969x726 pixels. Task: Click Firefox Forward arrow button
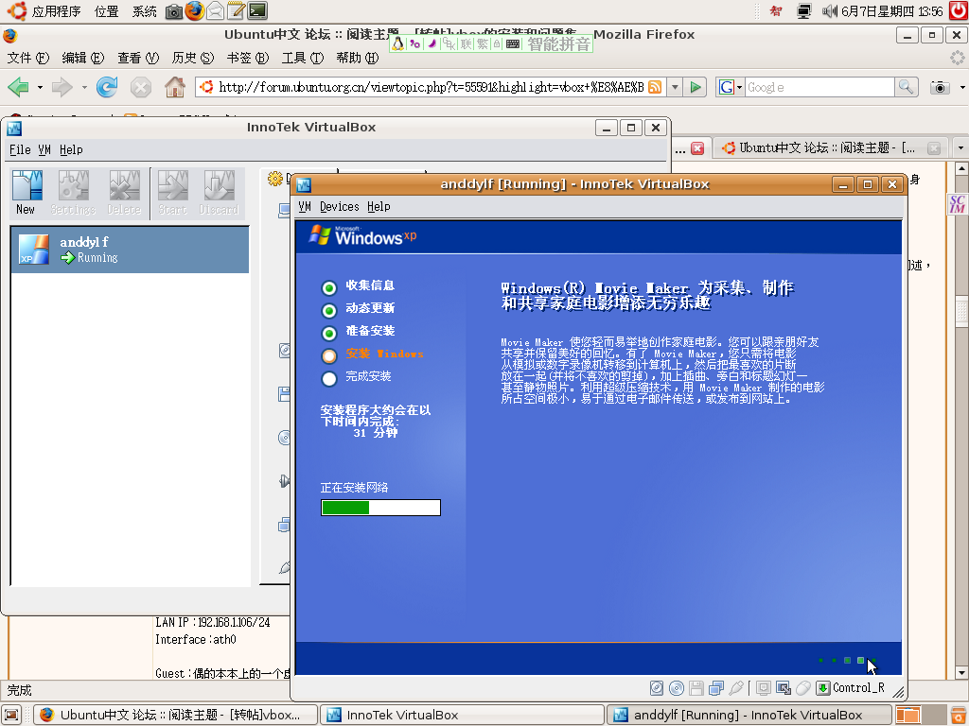point(62,87)
